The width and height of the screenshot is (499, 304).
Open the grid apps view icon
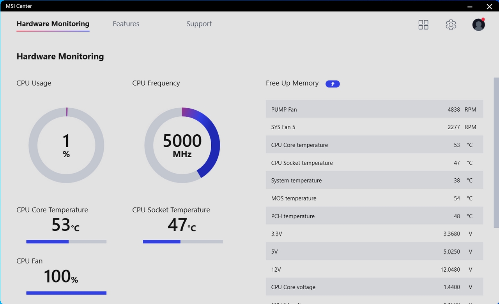[x=423, y=25]
